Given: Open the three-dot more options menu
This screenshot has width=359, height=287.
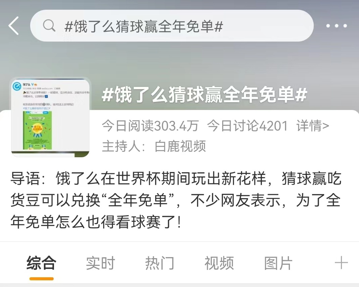Looking at the screenshot, I should [x=336, y=26].
